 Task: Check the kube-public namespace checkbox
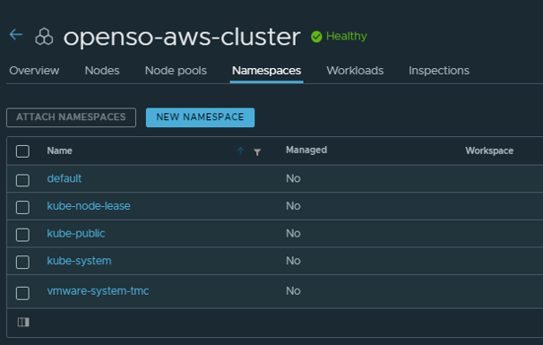pos(22,235)
